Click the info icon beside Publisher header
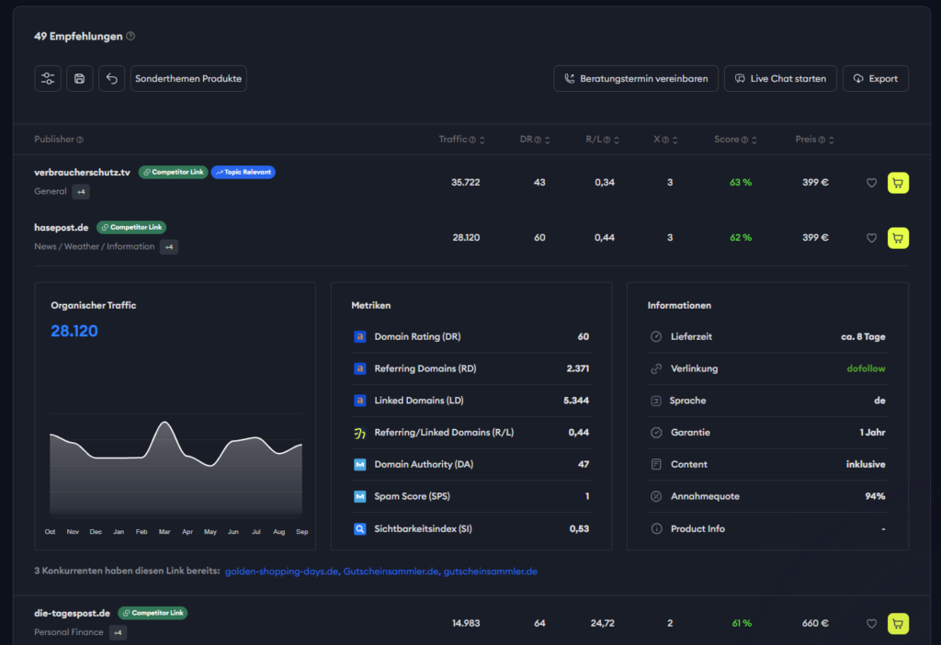The image size is (941, 645). [80, 140]
